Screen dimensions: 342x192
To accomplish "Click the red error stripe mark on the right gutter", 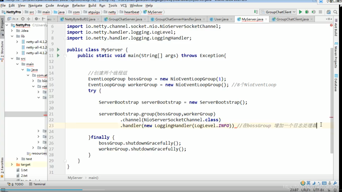I will coord(331,117).
